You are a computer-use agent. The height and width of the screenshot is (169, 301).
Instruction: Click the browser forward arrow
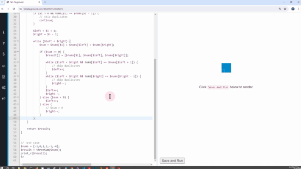(8, 9)
